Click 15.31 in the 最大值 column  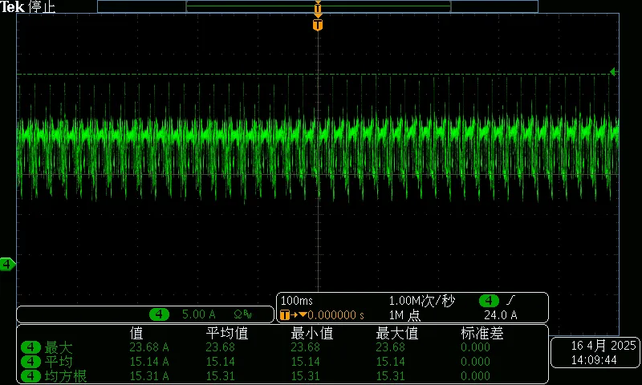point(391,376)
